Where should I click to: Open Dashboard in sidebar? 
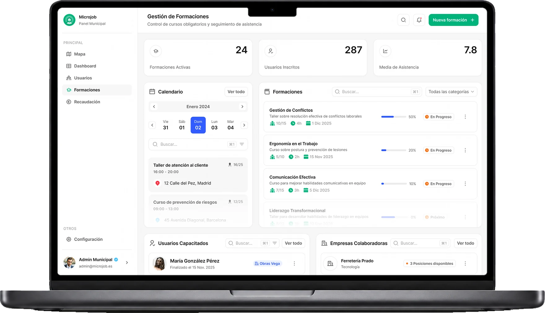coord(97,66)
